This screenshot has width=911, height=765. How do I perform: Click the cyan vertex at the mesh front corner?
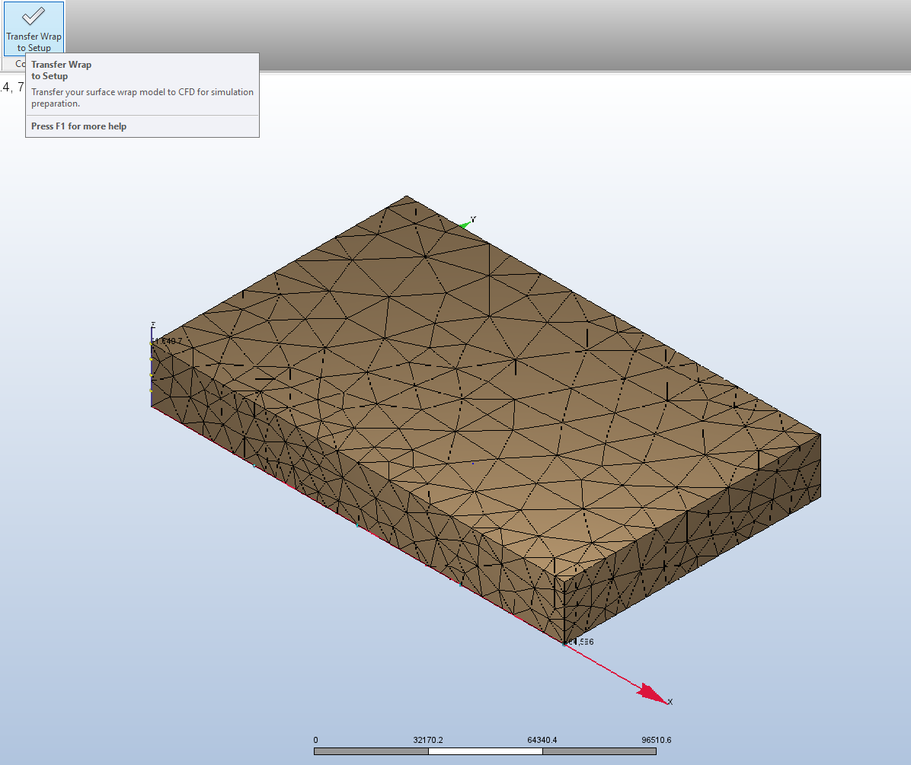564,644
